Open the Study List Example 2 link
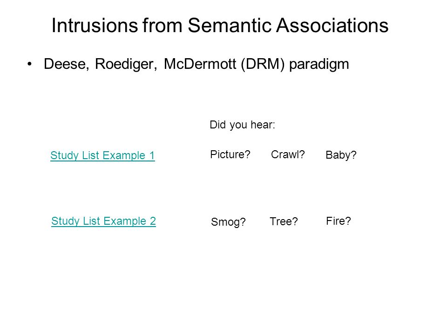The image size is (447, 335). [103, 221]
